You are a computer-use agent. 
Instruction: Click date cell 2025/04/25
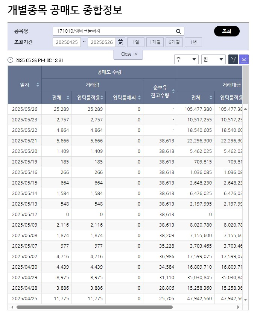(24, 299)
